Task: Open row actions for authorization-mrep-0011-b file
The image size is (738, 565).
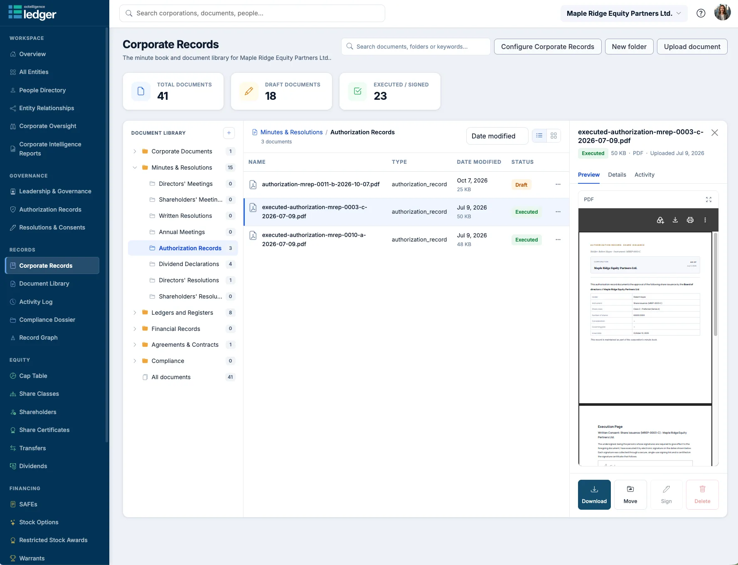Action: [558, 184]
